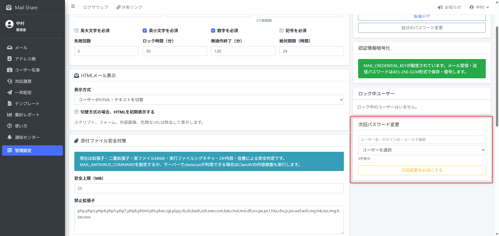The image size is (499, 236).
Task: Click the 添付ファイル安全対策 paperclip icon
Action: [x=76, y=141]
